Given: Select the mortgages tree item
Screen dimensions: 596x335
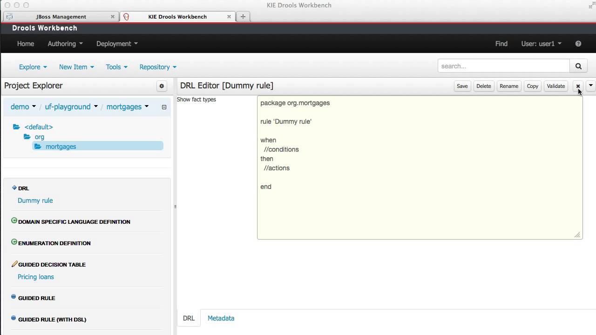Looking at the screenshot, I should (98, 147).
